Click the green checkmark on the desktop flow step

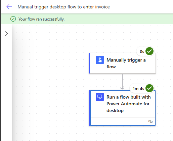click(x=149, y=88)
